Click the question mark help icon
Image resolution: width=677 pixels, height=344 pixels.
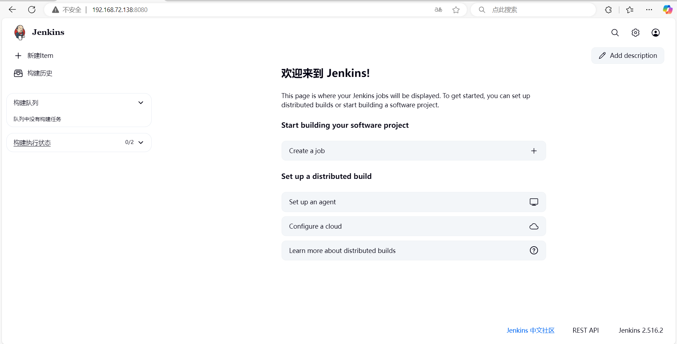click(534, 251)
